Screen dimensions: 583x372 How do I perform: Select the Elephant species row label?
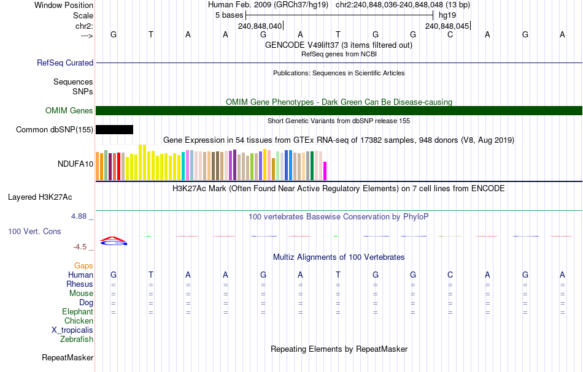[x=78, y=311]
